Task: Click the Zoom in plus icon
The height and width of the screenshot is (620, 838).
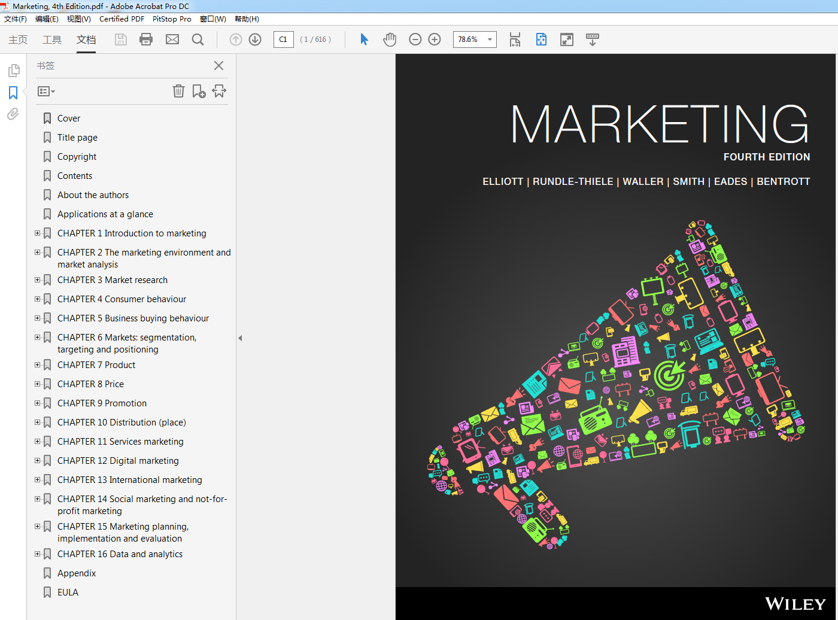Action: point(435,39)
